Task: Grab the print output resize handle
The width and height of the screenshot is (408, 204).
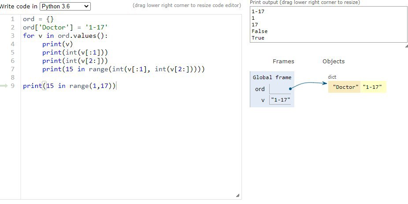Action: [x=406, y=46]
